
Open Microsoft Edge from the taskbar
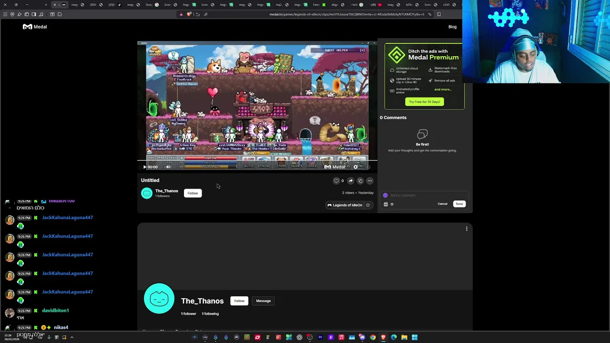pyautogui.click(x=394, y=337)
